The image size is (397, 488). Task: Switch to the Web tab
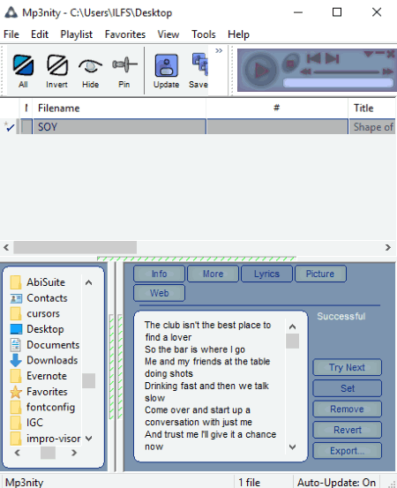[160, 293]
